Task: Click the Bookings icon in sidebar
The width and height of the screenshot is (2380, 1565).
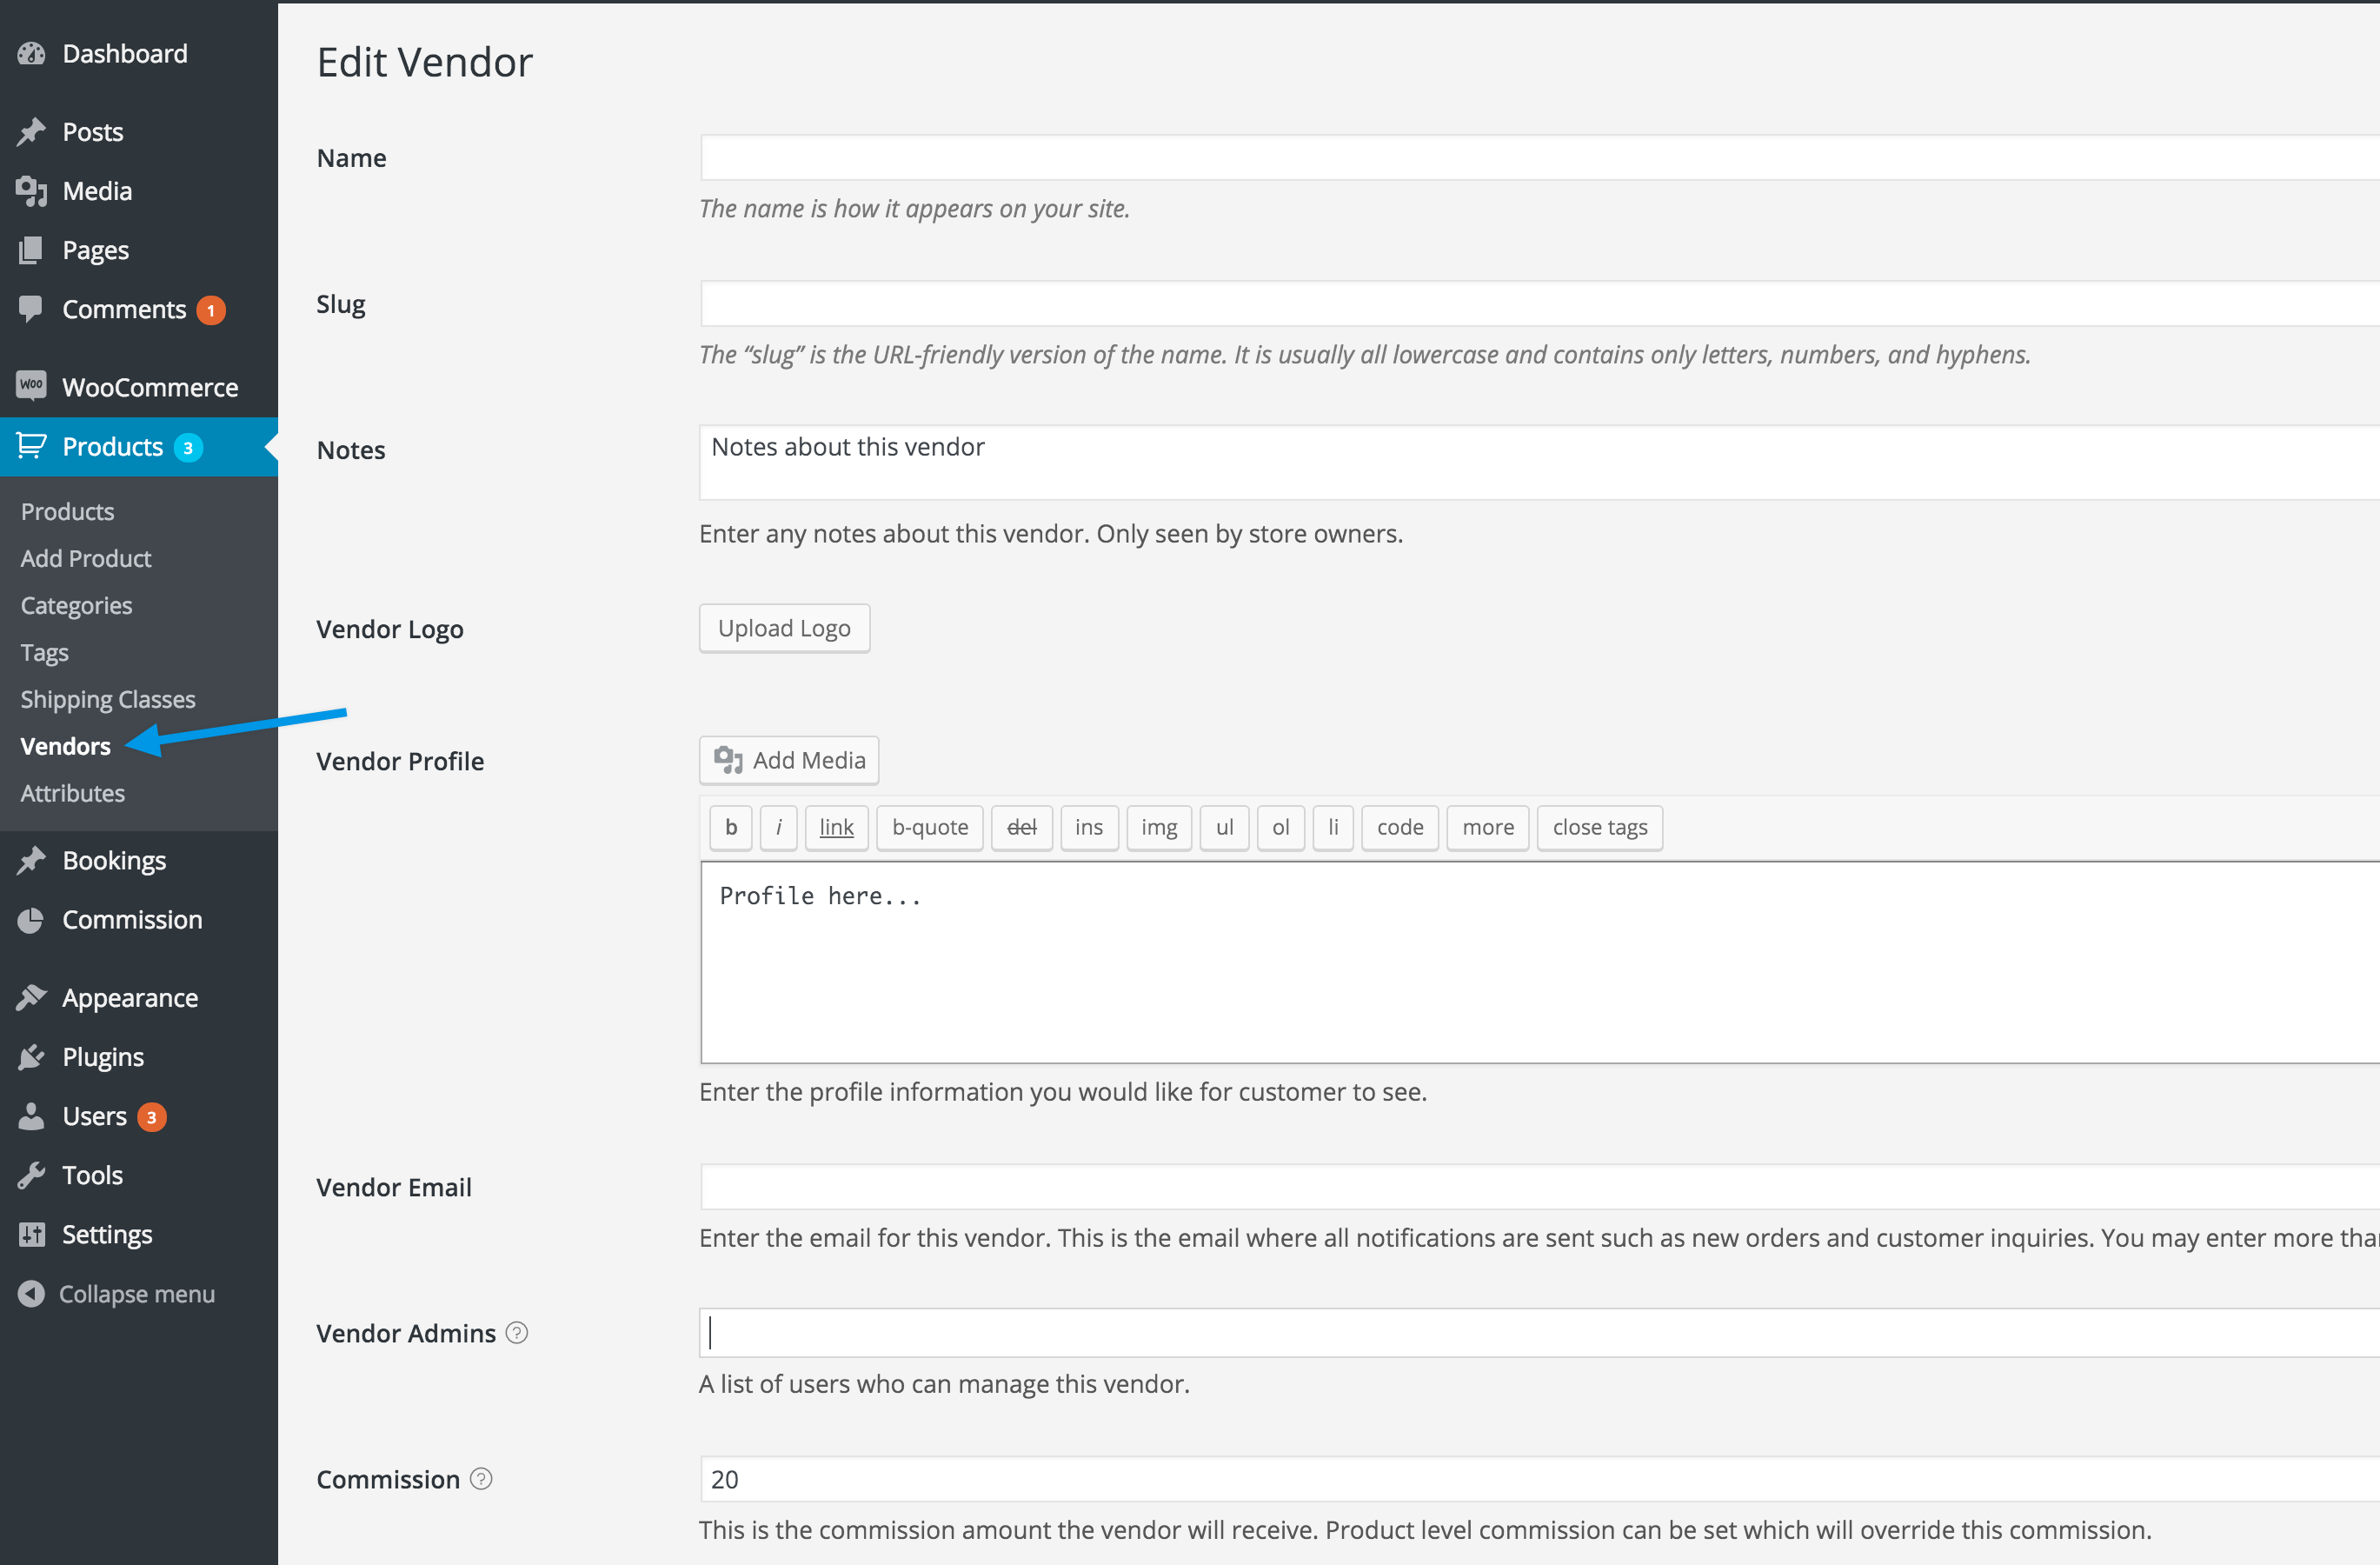Action: (x=31, y=859)
